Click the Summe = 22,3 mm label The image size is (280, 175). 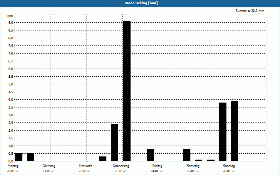[250, 11]
